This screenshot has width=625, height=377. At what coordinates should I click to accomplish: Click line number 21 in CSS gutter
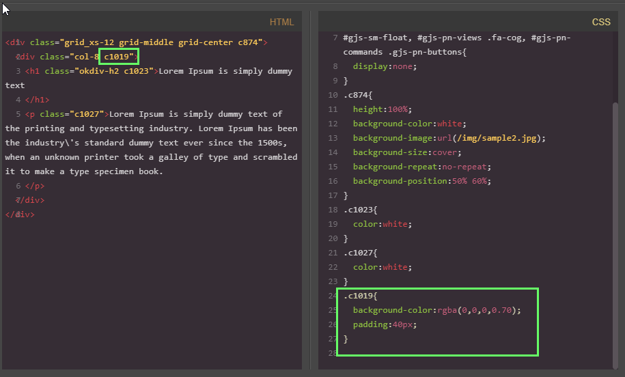333,253
